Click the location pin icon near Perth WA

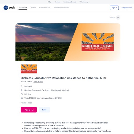(x=22, y=86)
